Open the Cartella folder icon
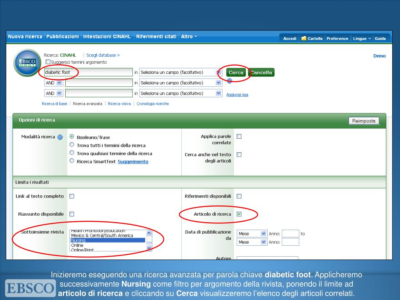Viewport: 400px width, 300px height. [304, 38]
